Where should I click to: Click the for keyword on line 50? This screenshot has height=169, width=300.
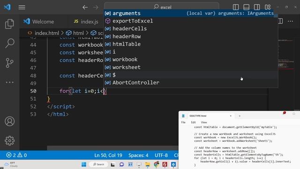[64, 91]
